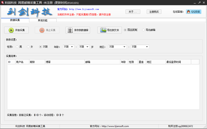Click the 性别 column header
Image resolution: width=207 pixels, height=129 pixels.
tap(133, 62)
